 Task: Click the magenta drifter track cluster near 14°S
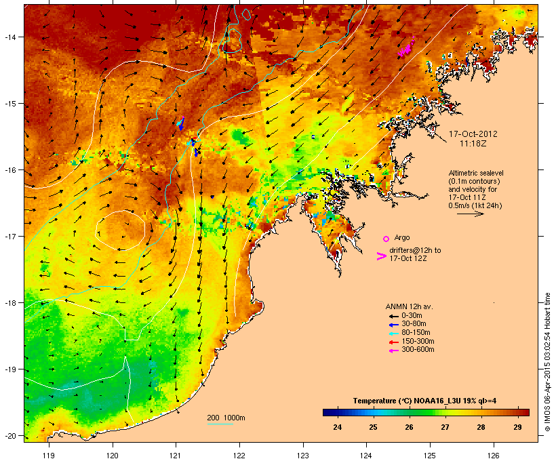(x=406, y=48)
